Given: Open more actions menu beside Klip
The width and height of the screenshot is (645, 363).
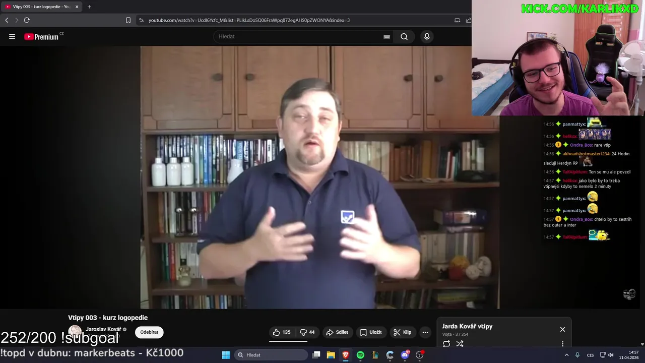Looking at the screenshot, I should pos(425,332).
